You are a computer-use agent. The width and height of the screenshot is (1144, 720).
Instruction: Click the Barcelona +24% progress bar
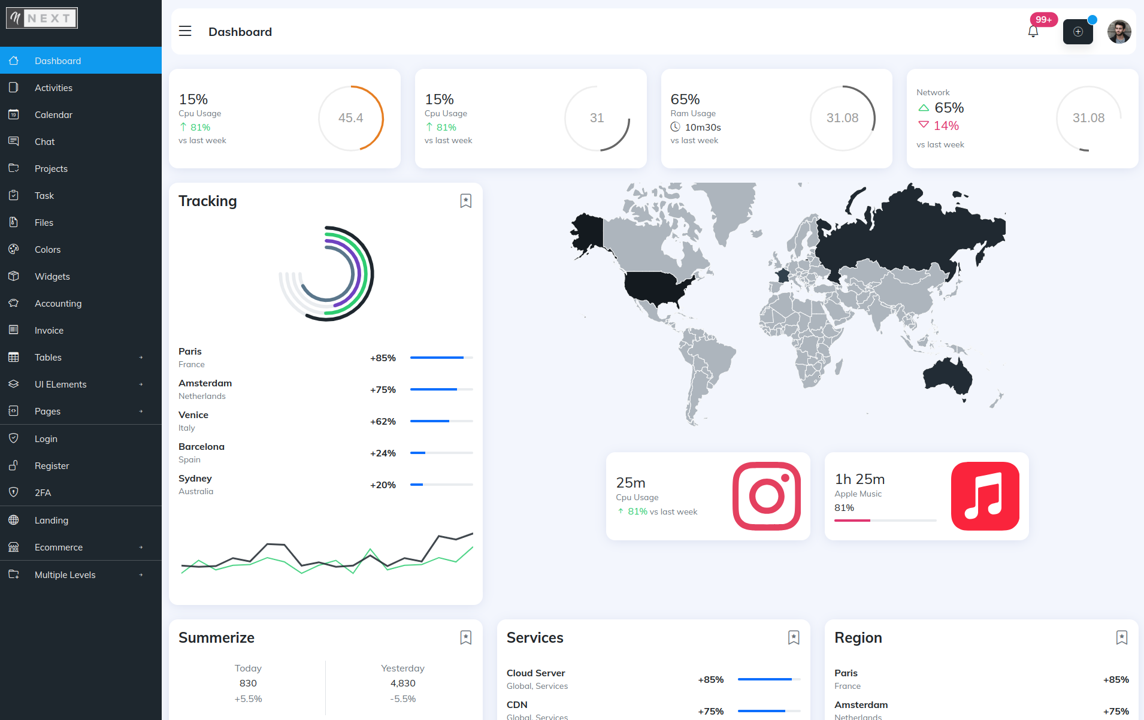(441, 453)
